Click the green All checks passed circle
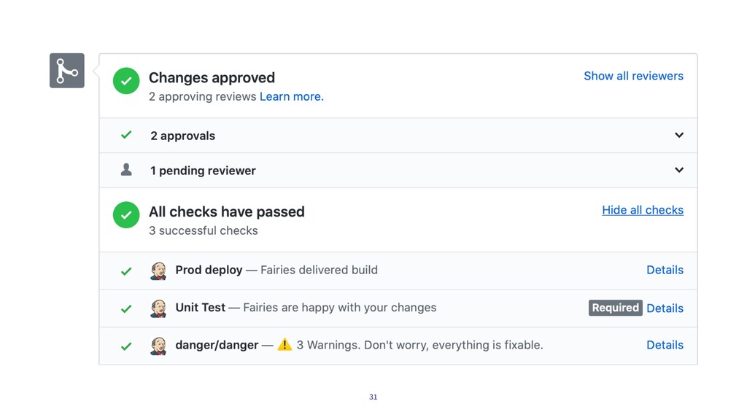The image size is (747, 420). click(x=126, y=215)
